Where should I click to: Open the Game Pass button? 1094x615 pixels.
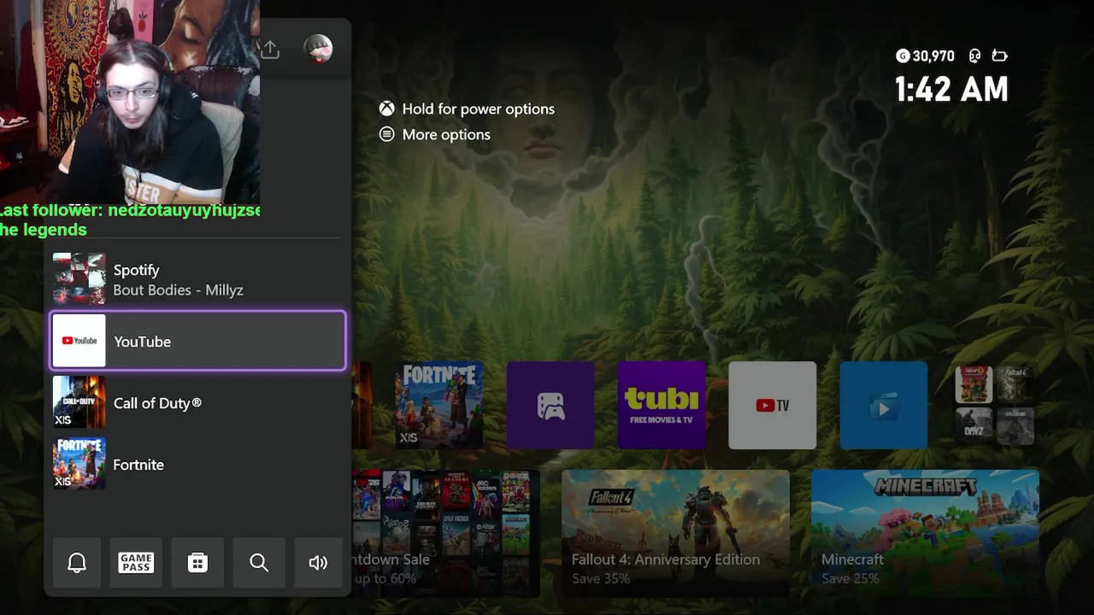click(136, 562)
